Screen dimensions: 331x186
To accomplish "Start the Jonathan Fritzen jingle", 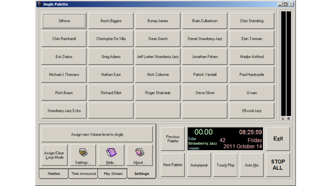I will pyautogui.click(x=205, y=57).
